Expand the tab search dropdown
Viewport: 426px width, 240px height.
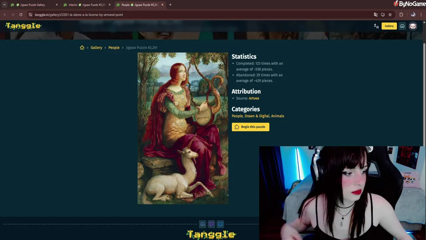click(4, 5)
